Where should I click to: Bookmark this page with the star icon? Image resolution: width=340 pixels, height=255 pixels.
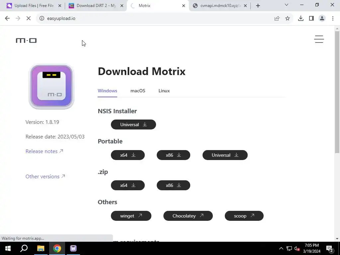(x=288, y=18)
